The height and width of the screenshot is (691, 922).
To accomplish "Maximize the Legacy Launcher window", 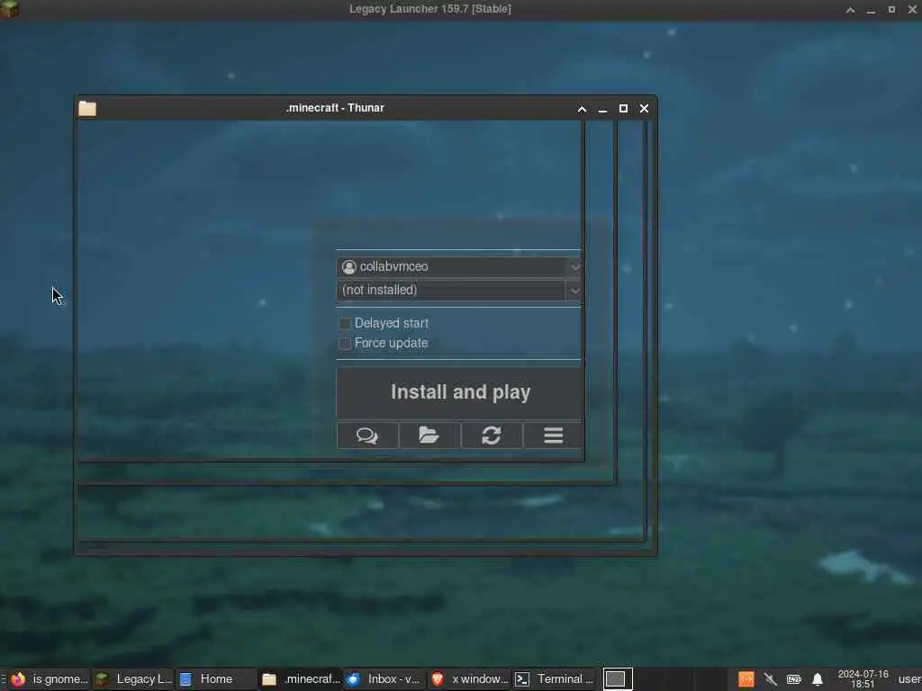I will point(891,9).
